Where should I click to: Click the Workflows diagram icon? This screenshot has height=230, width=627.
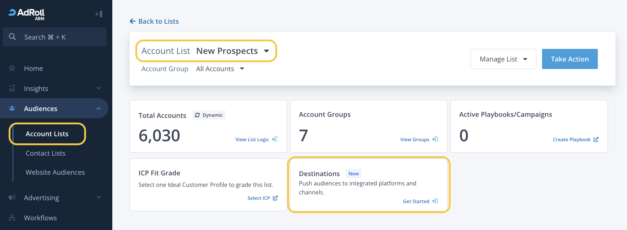click(x=12, y=217)
